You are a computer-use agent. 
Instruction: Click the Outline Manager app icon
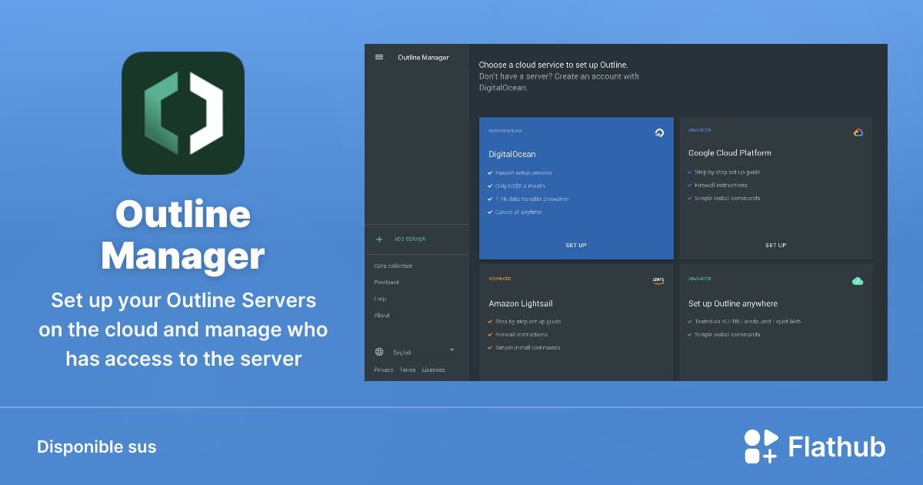click(x=182, y=112)
